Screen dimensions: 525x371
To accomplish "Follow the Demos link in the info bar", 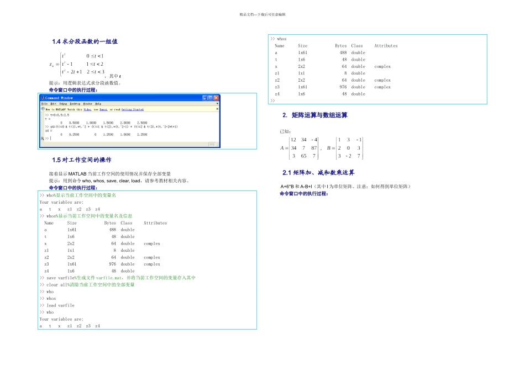I will [x=103, y=109].
